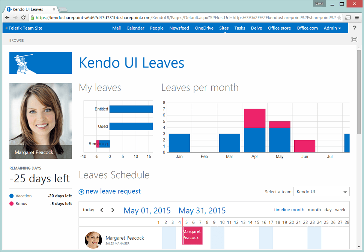
Task: Open Office.com link in top bar
Action: pyautogui.click(x=307, y=28)
